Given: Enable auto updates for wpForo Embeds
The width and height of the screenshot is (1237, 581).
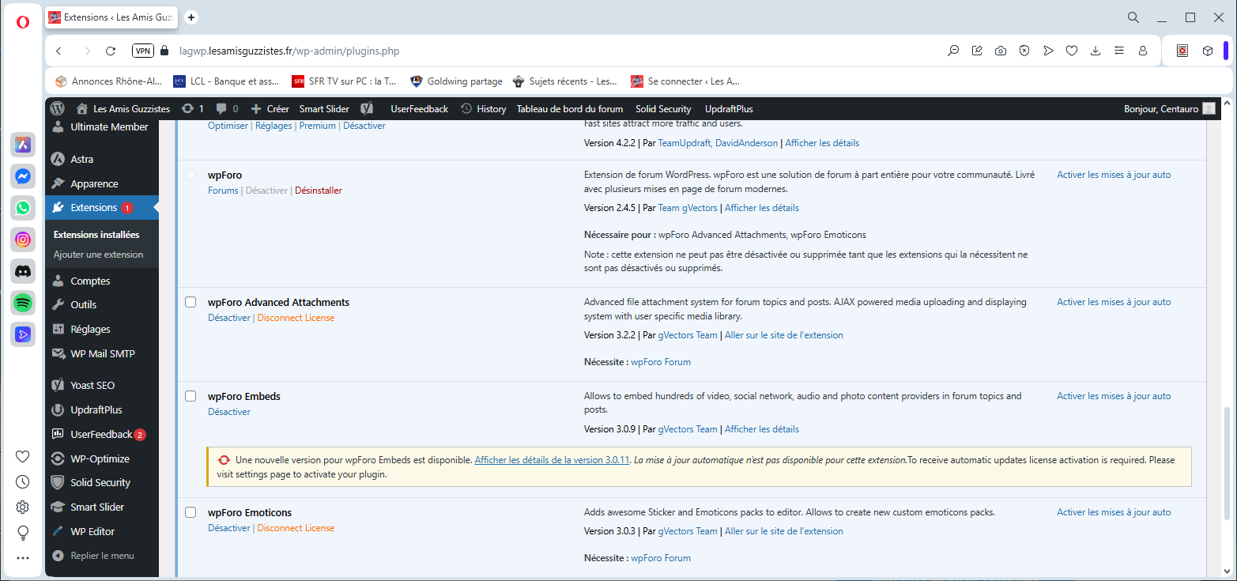Looking at the screenshot, I should point(1114,396).
